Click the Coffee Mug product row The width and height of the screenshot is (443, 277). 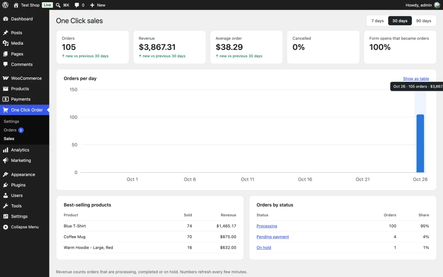pos(150,237)
